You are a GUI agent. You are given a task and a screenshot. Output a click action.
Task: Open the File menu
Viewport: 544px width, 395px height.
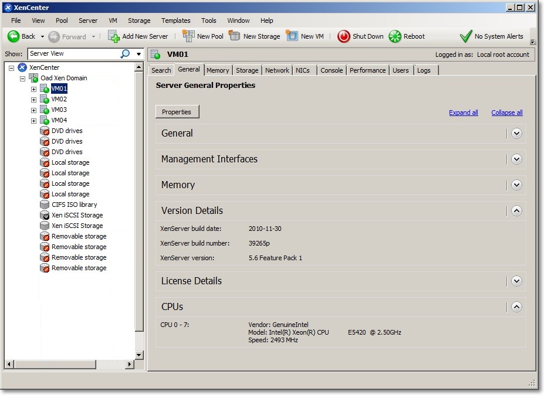pyautogui.click(x=16, y=21)
